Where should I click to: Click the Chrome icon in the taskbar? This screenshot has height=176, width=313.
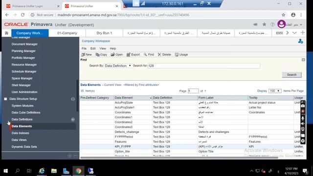[78, 171]
